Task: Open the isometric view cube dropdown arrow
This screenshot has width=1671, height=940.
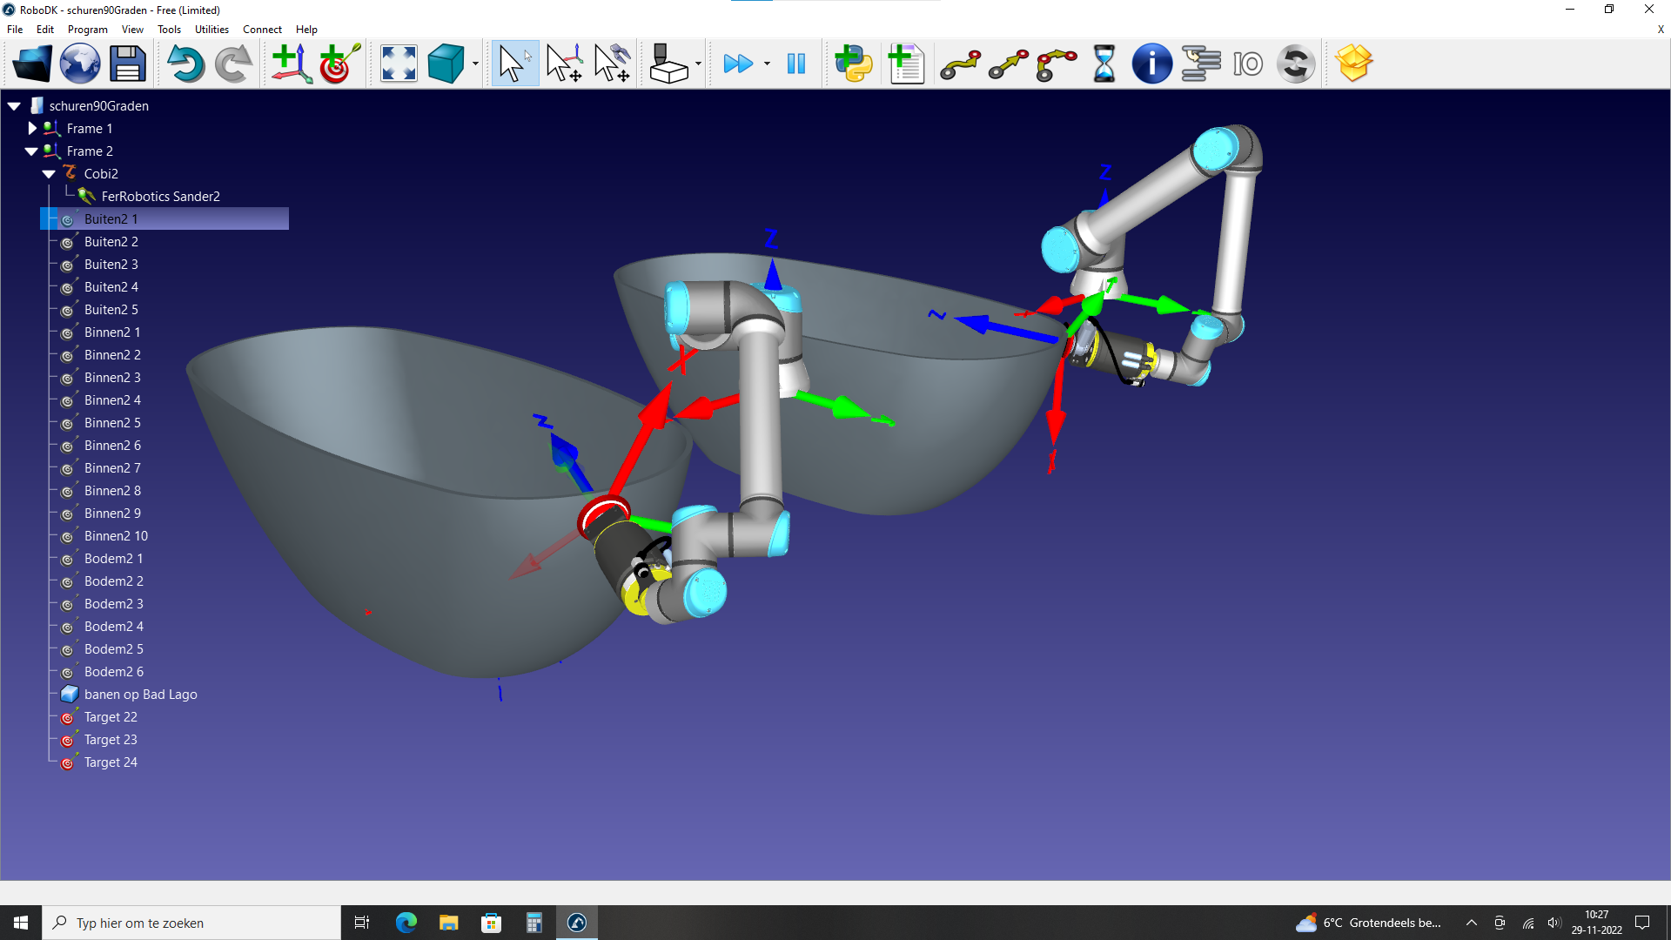Action: [x=475, y=64]
